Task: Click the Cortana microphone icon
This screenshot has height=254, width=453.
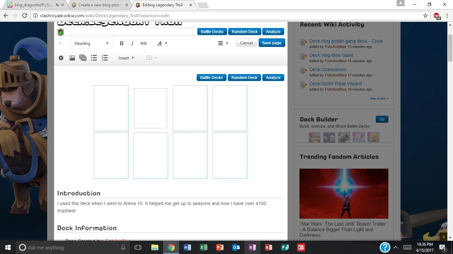Action: point(123,247)
